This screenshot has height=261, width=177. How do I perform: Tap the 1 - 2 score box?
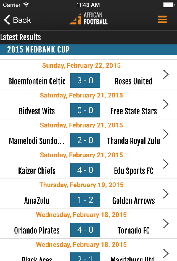85,200
